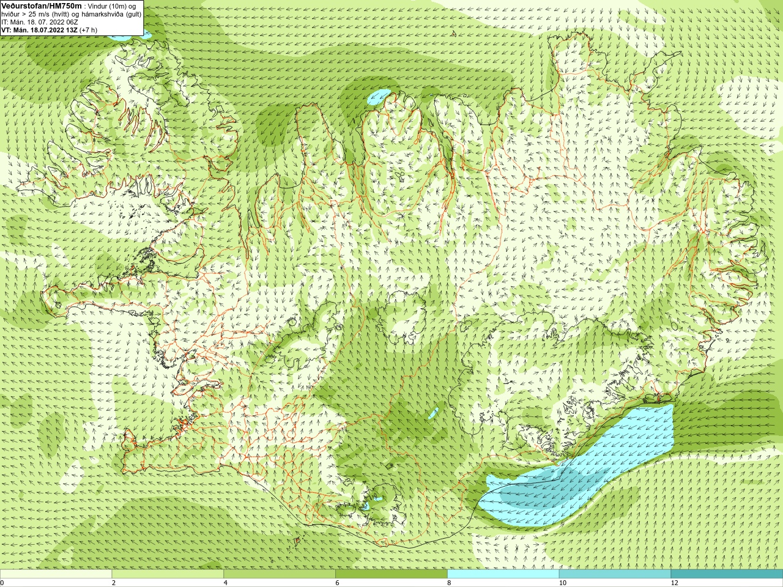This screenshot has width=783, height=587.
Task: Click the legend label '6'
Action: (338, 583)
